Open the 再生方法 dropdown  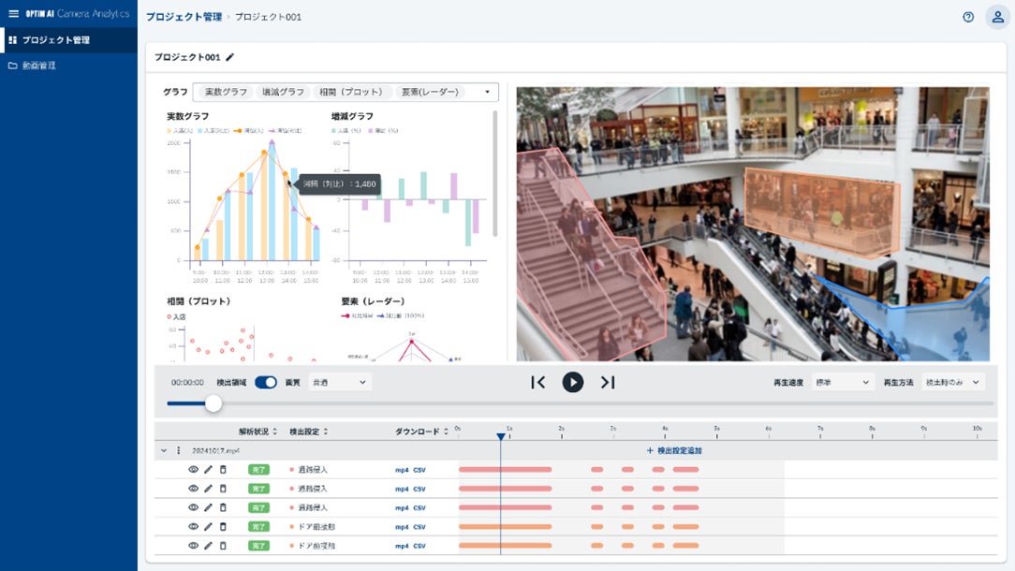953,382
